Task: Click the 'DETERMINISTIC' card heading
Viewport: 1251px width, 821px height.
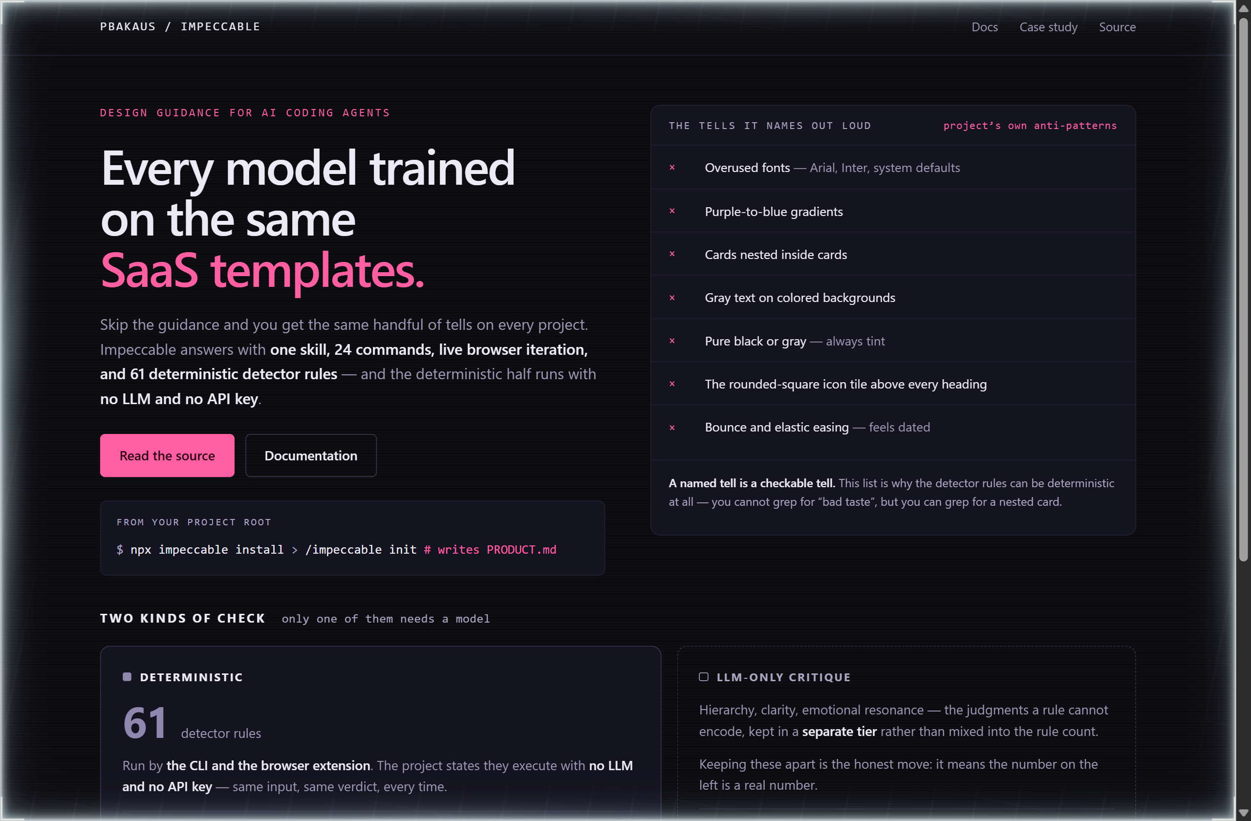Action: tap(192, 677)
